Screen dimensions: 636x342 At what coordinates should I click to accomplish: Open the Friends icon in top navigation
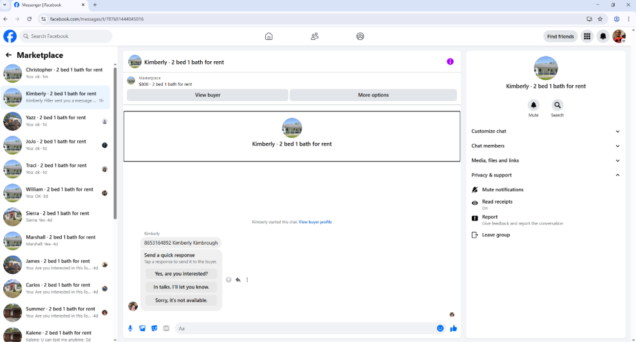pos(314,37)
